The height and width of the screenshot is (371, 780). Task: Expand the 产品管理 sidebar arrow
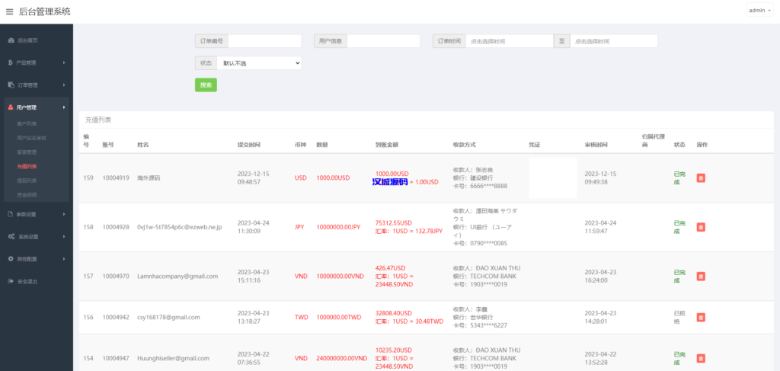tap(64, 62)
